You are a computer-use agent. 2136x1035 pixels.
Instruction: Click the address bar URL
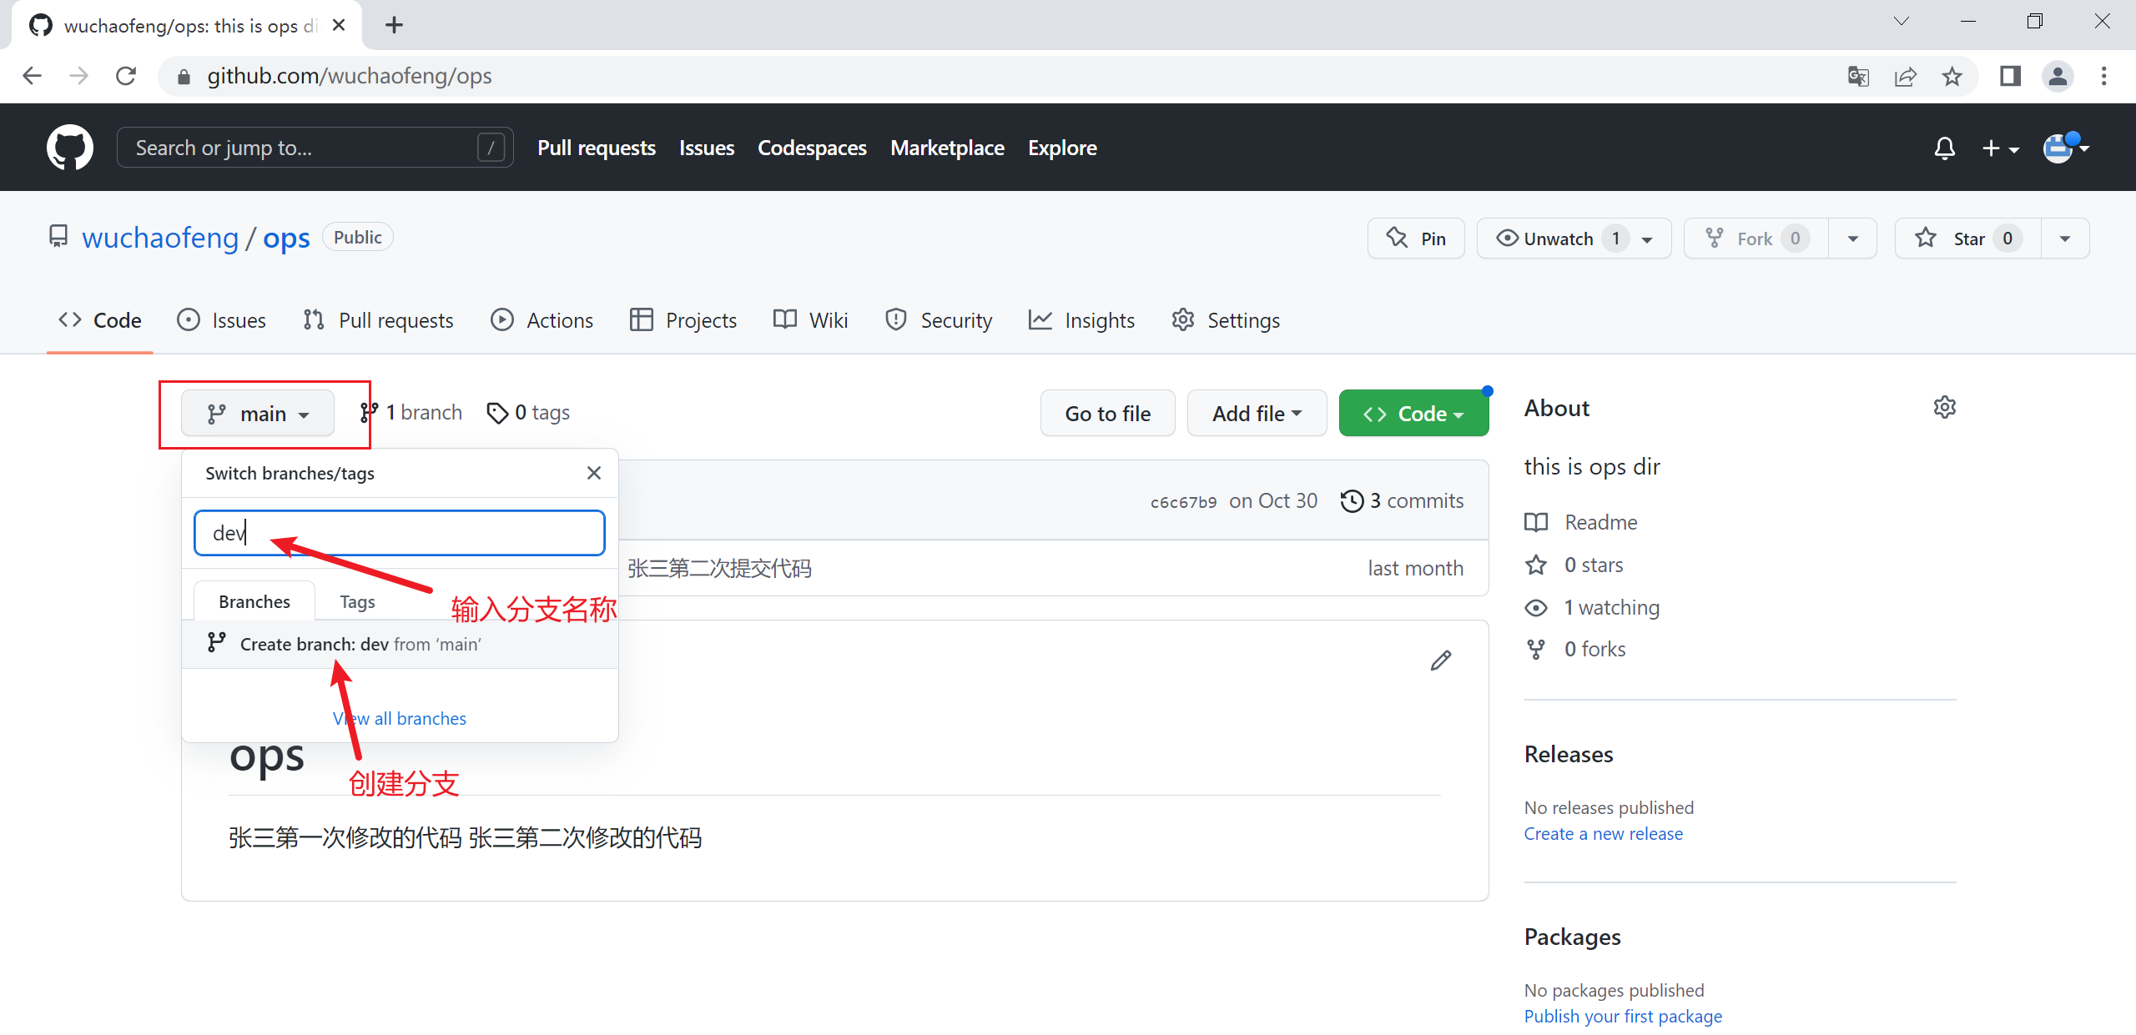tap(350, 76)
